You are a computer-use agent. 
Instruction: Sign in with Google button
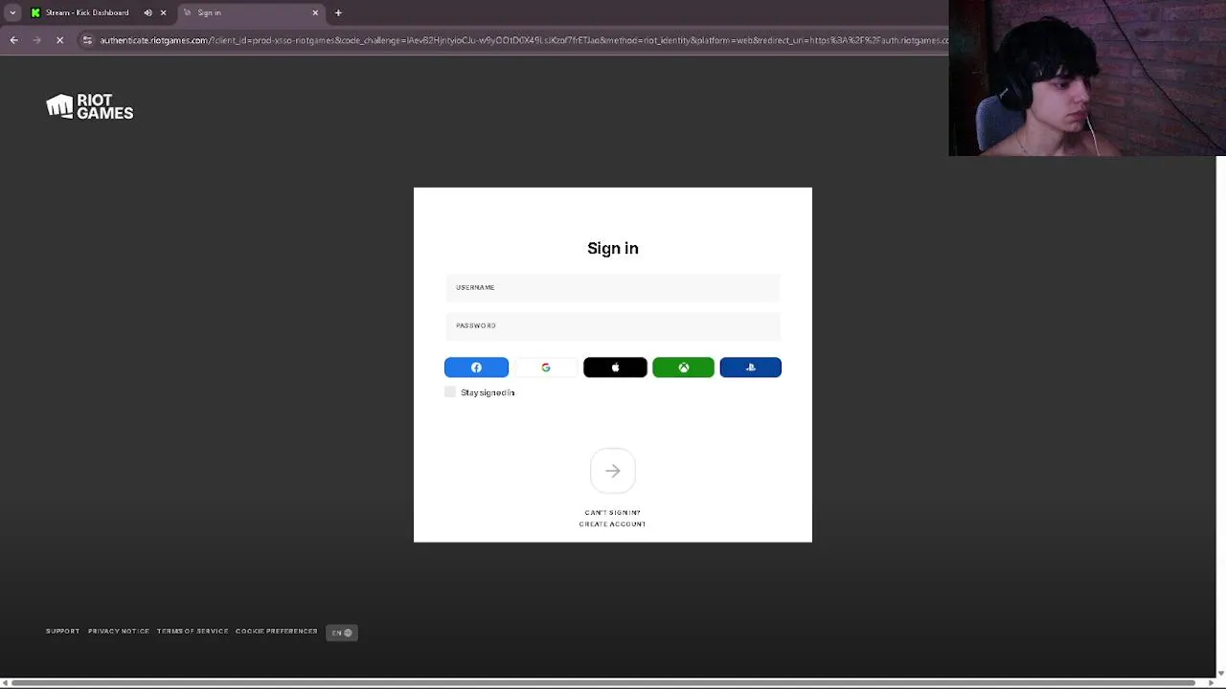coord(546,367)
